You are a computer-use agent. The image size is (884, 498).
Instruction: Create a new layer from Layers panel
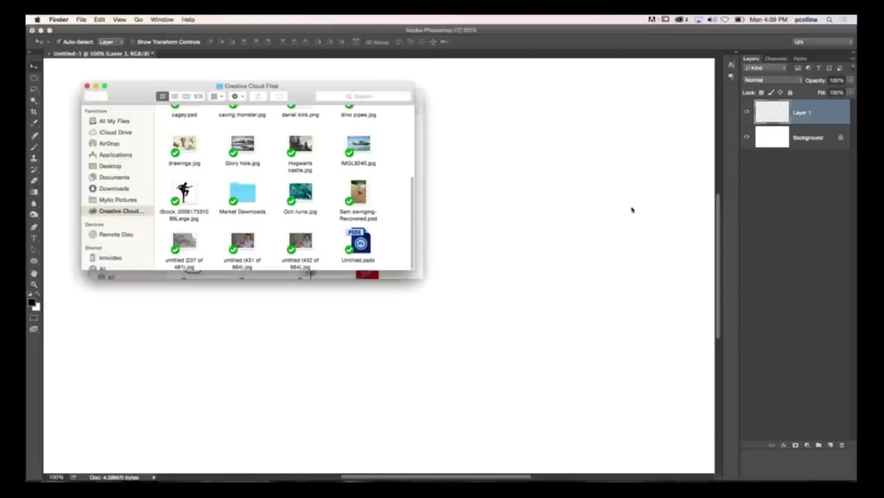[x=830, y=445]
